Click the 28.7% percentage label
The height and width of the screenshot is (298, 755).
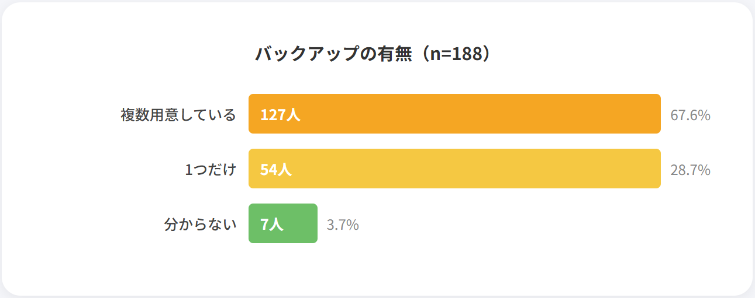pos(690,170)
